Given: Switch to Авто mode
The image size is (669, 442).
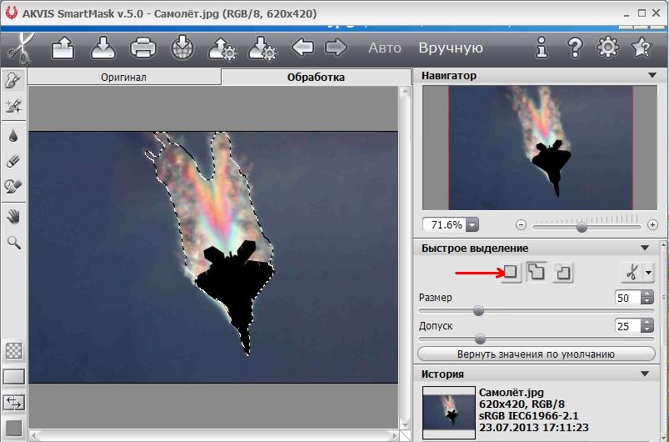Looking at the screenshot, I should click(384, 48).
